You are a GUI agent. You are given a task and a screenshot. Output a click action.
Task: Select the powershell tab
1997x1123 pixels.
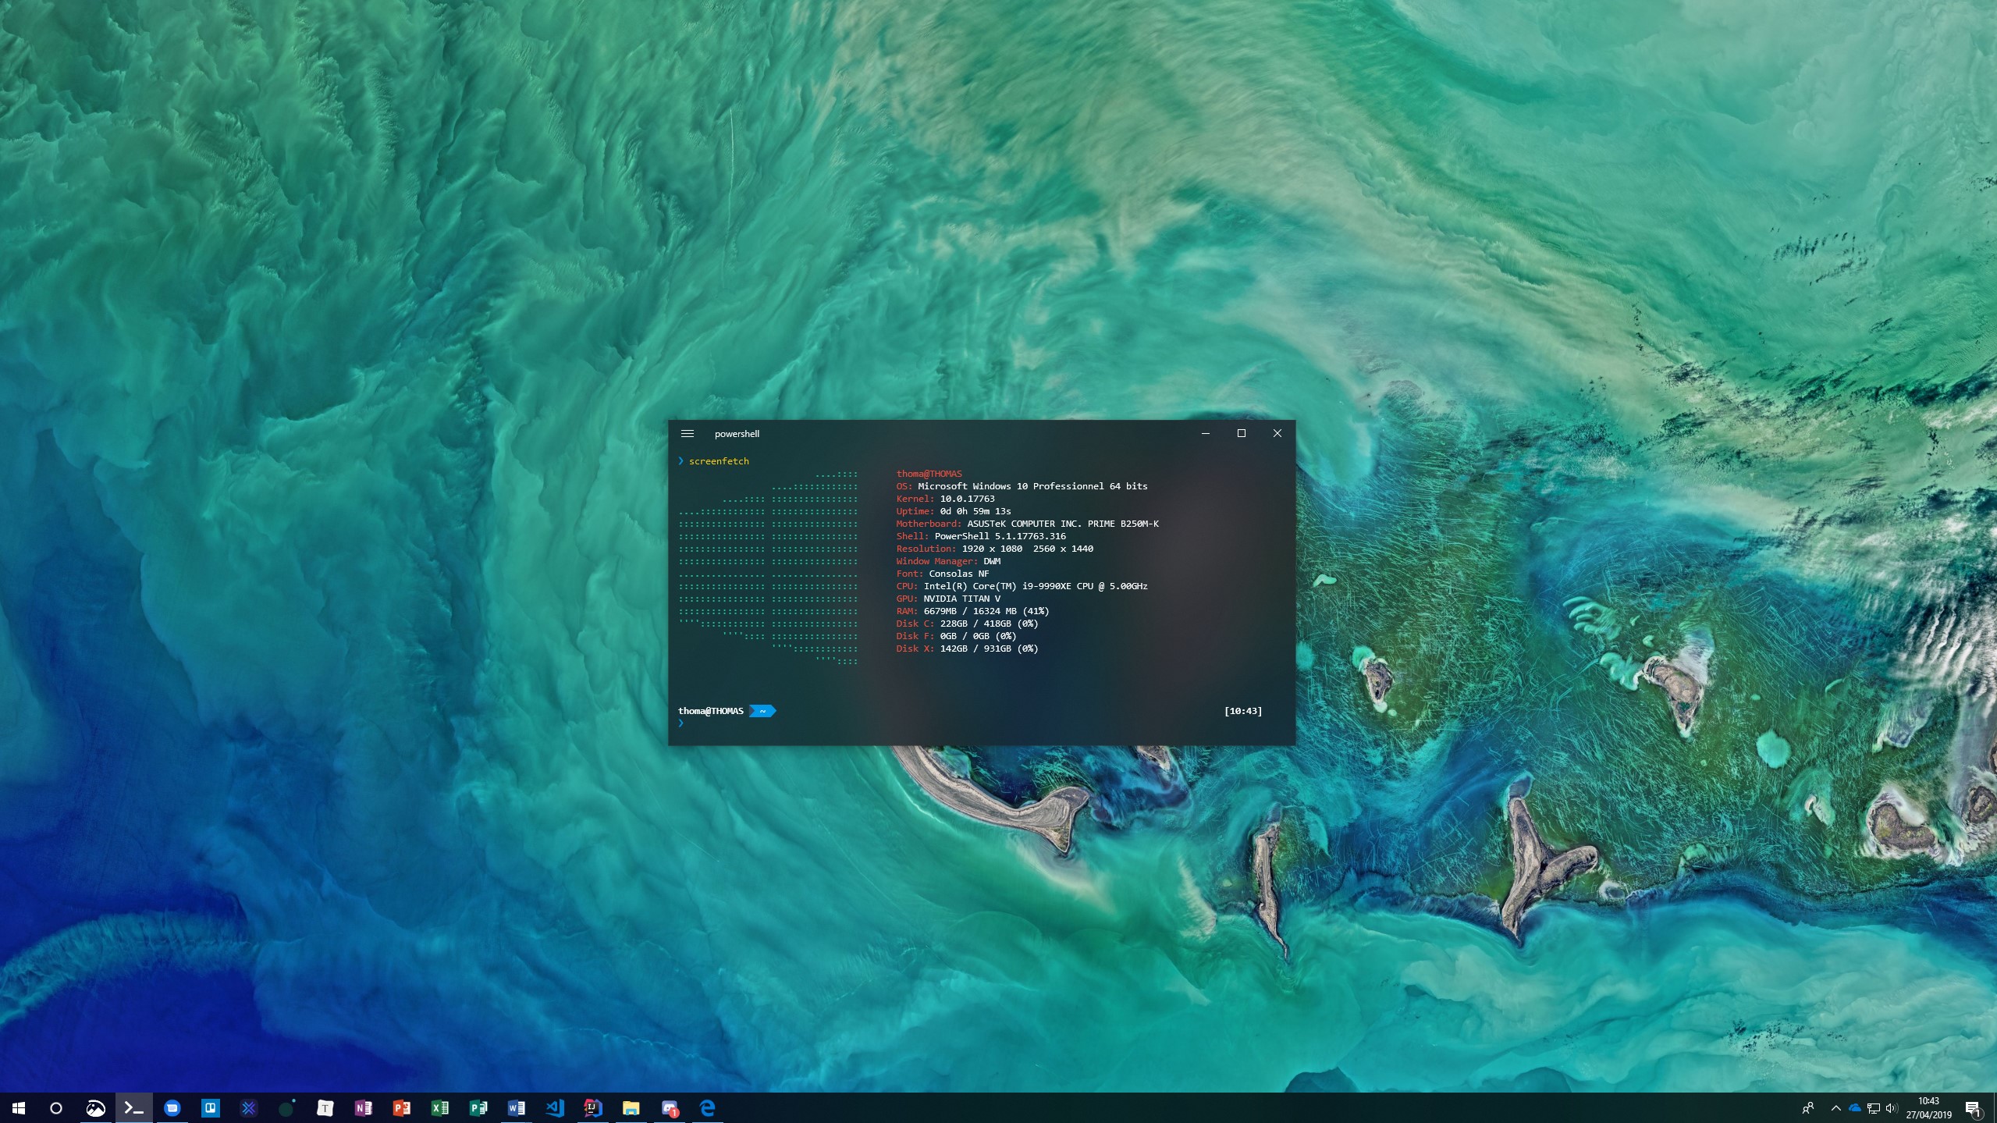pos(736,433)
